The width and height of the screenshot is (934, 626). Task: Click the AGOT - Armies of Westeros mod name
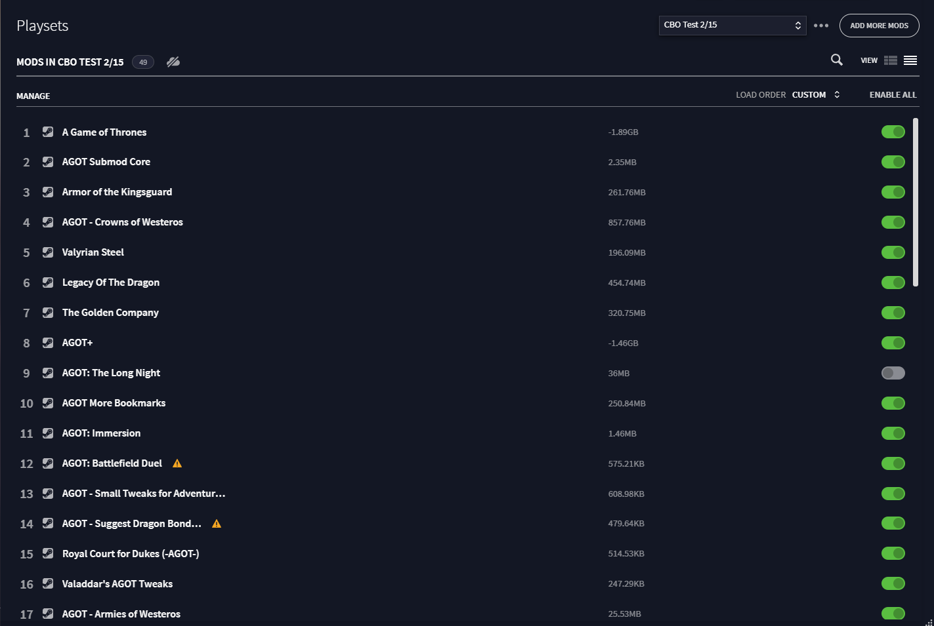click(x=121, y=614)
